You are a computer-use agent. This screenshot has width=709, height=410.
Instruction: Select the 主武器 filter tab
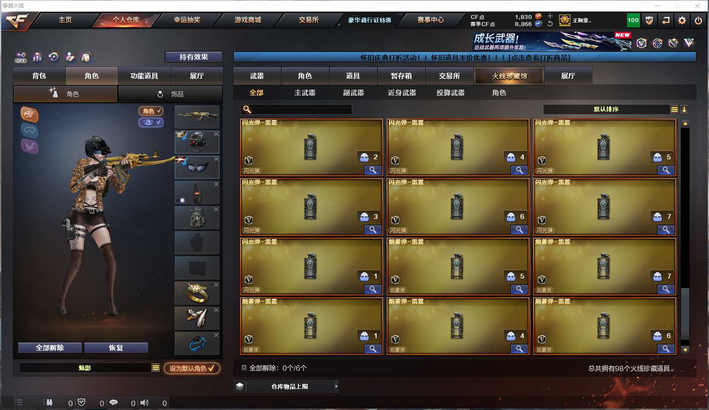305,93
